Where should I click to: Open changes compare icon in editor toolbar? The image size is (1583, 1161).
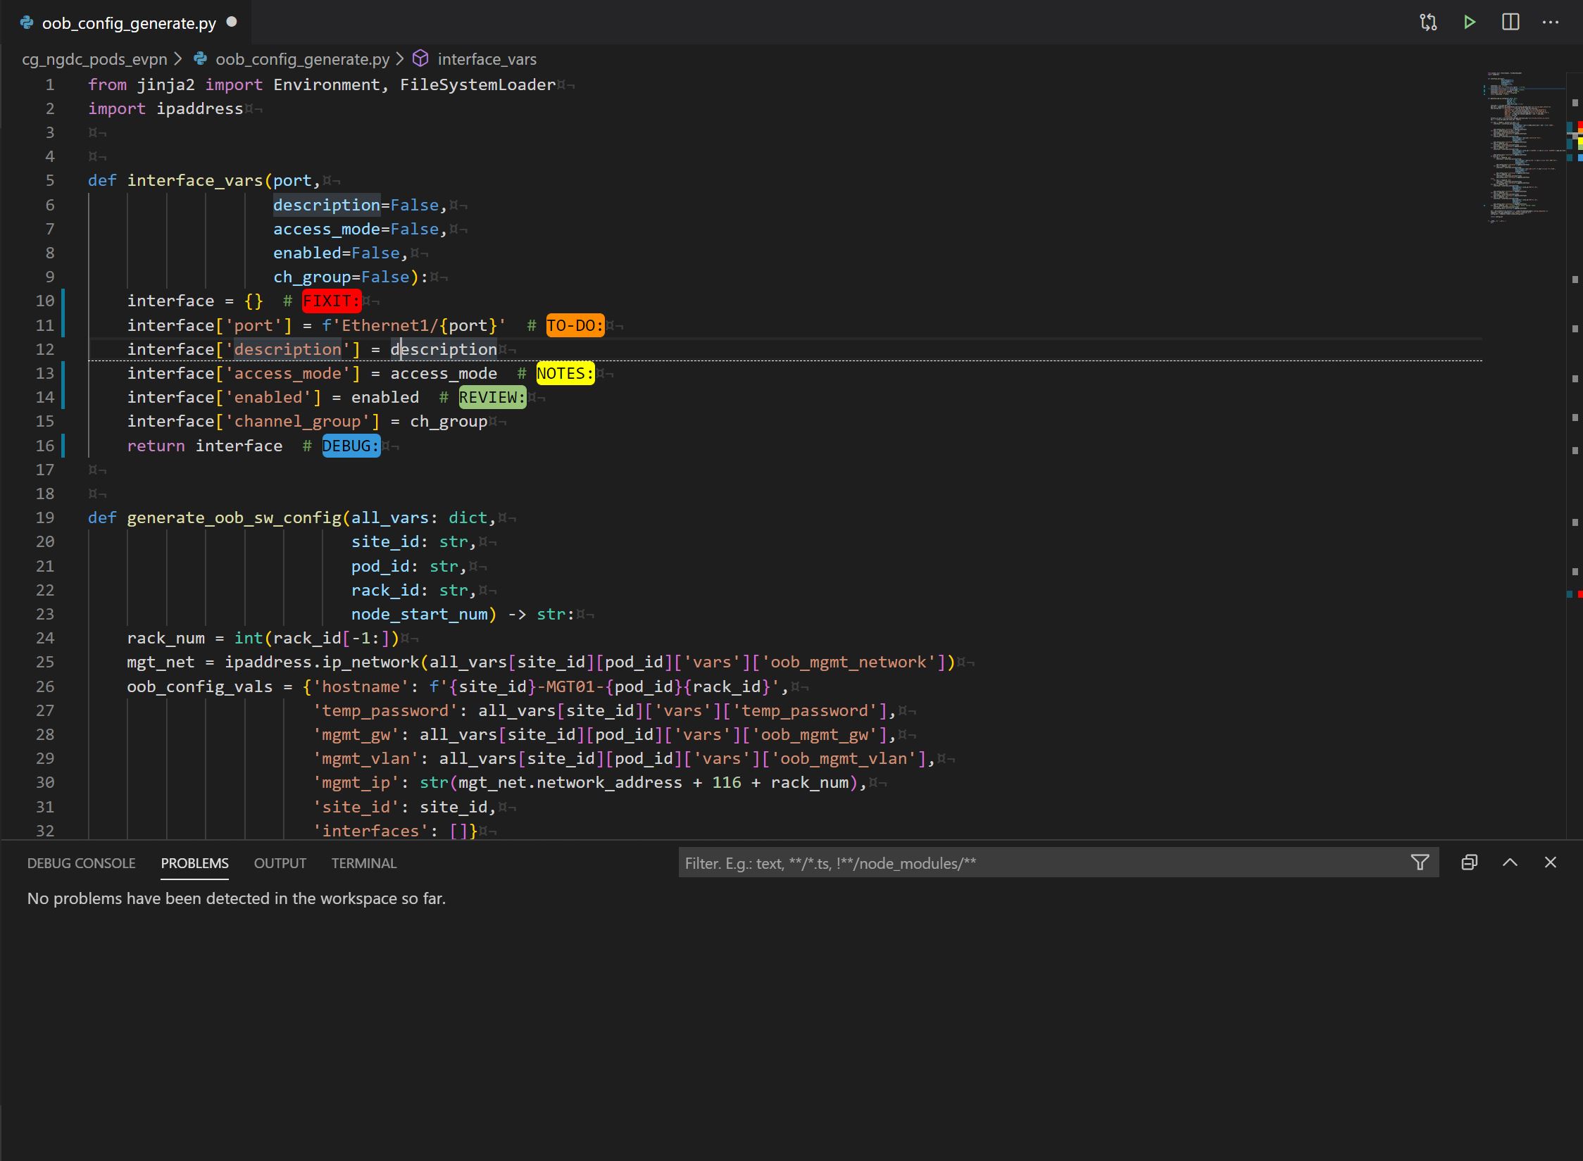[x=1428, y=23]
